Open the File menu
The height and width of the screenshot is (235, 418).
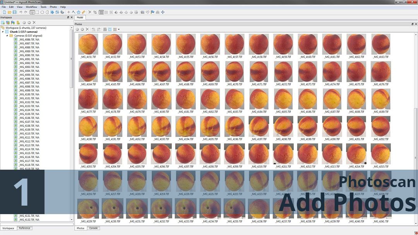pos(4,7)
